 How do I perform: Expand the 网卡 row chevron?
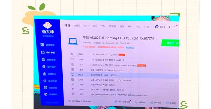(x=175, y=86)
